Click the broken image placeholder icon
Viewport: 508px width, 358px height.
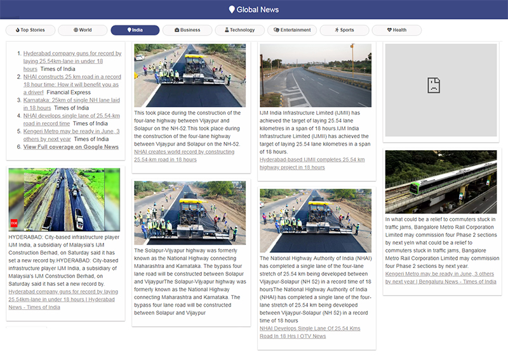pyautogui.click(x=434, y=86)
